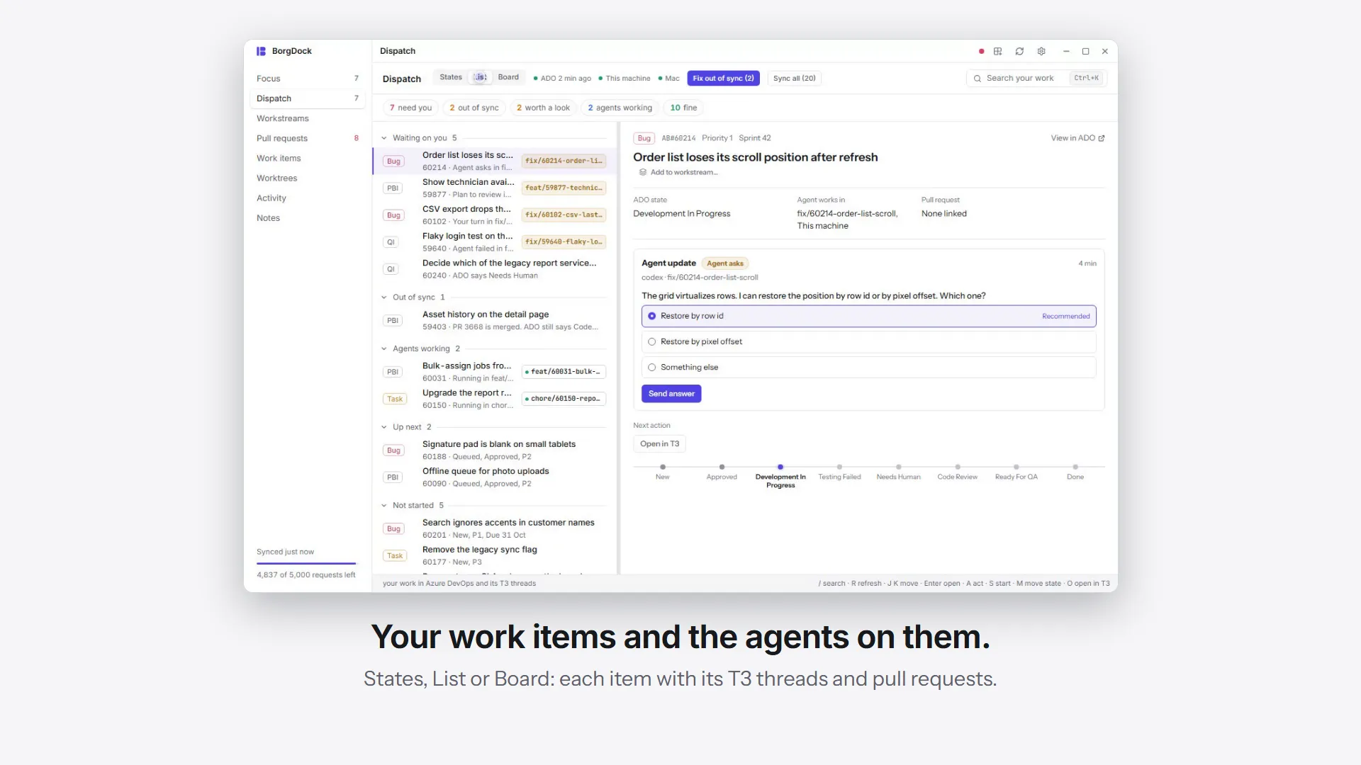Open settings gear icon
The height and width of the screenshot is (765, 1361).
pyautogui.click(x=1041, y=51)
